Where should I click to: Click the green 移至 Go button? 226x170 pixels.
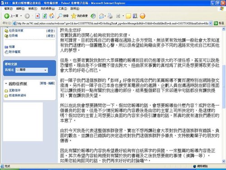coord(219,23)
